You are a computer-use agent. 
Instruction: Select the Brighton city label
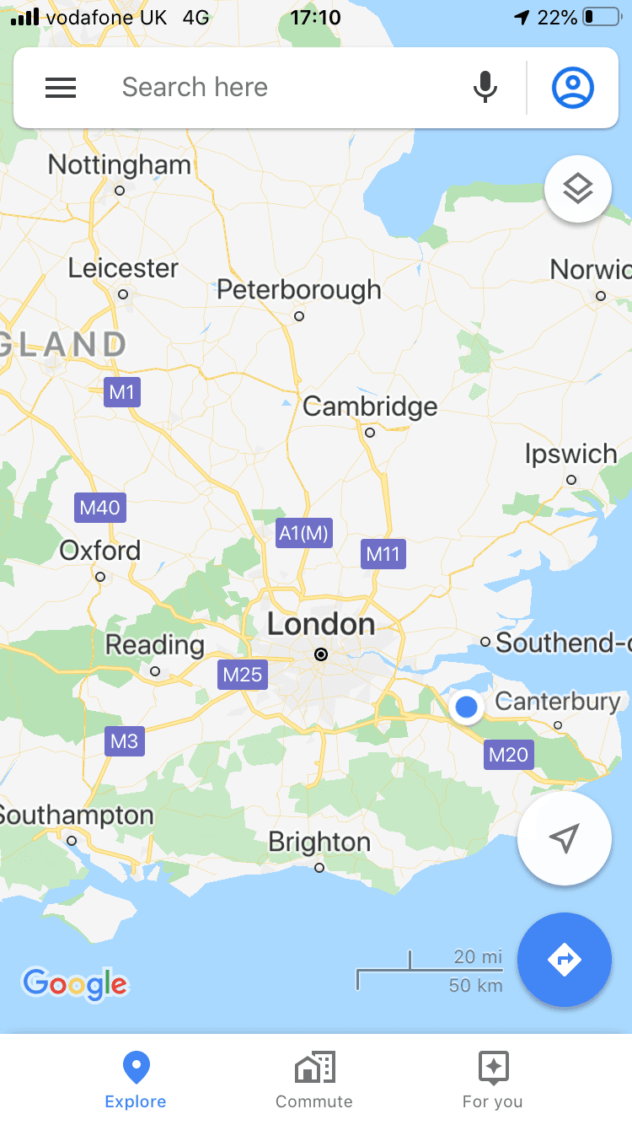pyautogui.click(x=319, y=842)
